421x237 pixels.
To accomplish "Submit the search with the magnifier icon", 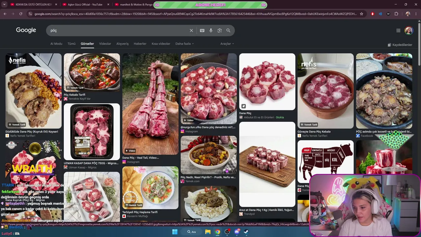I will [x=228, y=30].
